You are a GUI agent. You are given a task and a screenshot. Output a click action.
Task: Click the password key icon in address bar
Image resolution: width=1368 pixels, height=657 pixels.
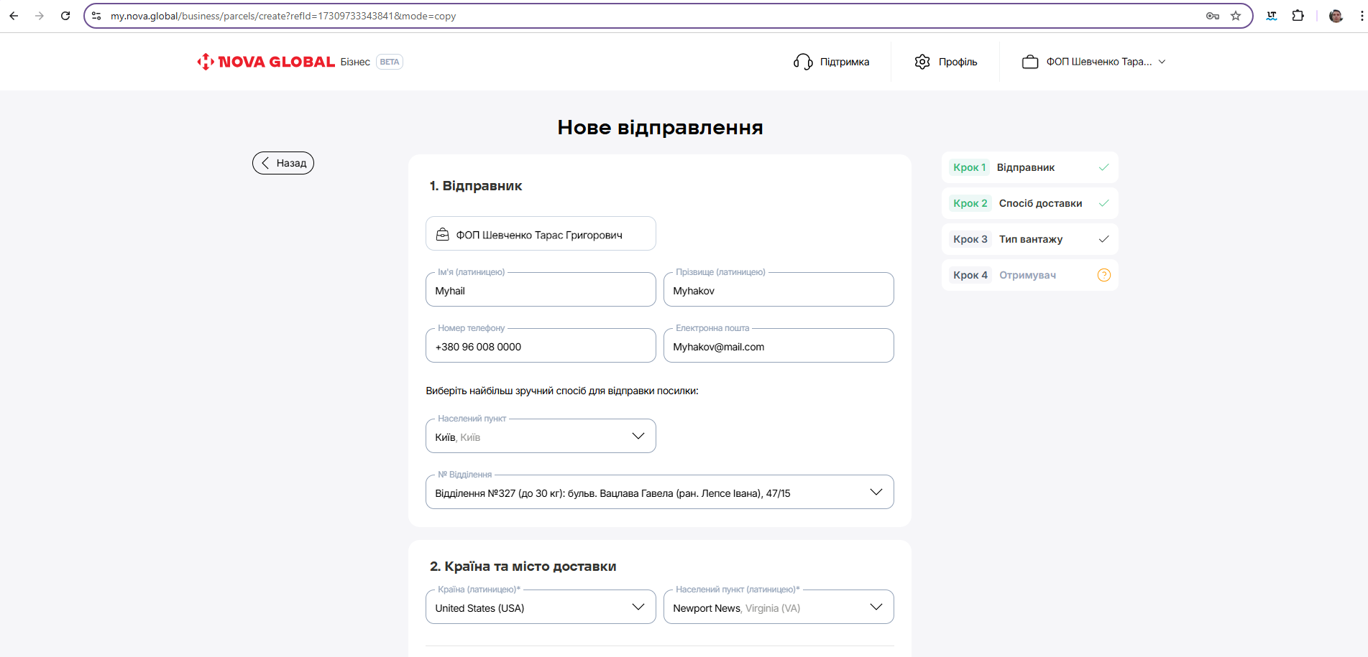click(x=1212, y=16)
